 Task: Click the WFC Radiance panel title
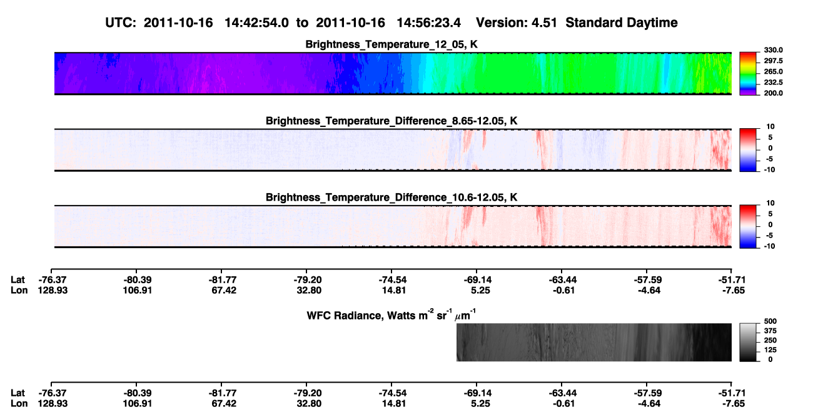393,314
